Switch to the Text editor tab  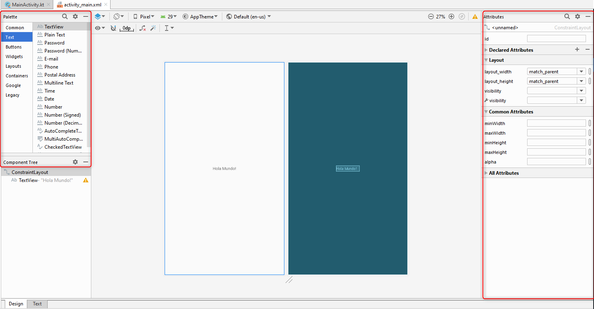(37, 304)
